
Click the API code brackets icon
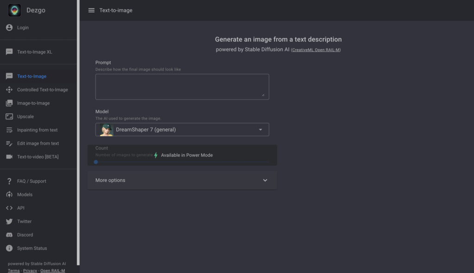[x=9, y=208]
